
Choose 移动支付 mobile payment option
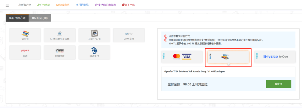[94, 52]
